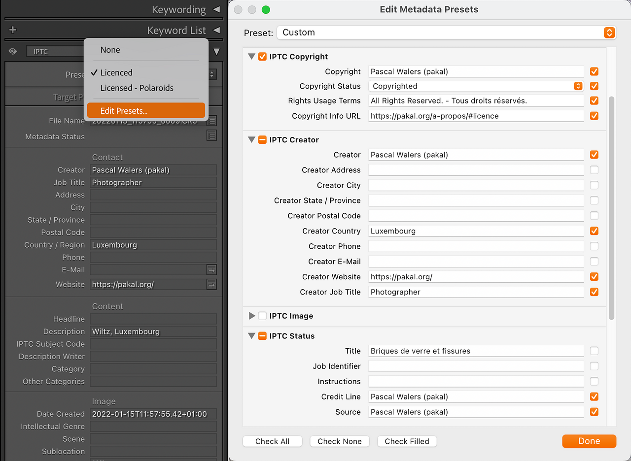Click the Metadata Status icon button
631x461 pixels.
(211, 136)
